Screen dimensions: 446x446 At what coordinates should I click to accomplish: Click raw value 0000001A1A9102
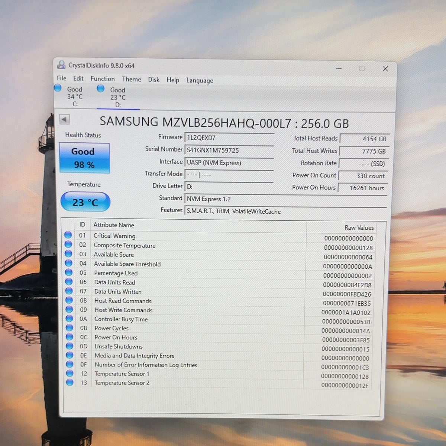click(346, 313)
